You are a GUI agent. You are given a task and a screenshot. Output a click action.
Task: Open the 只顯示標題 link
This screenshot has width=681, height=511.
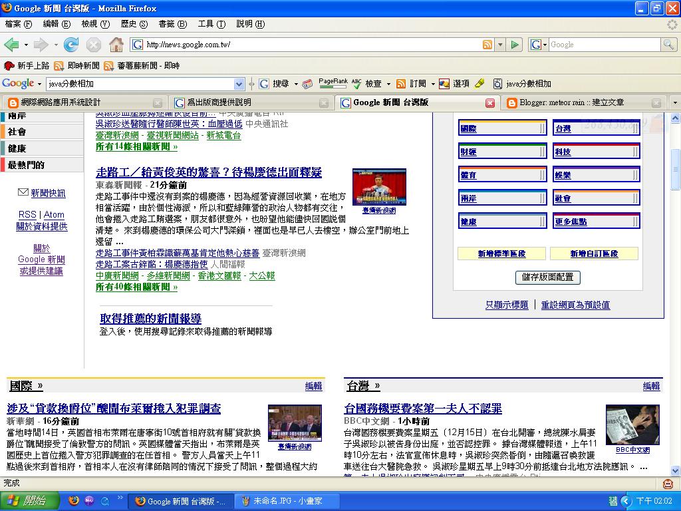click(x=507, y=305)
